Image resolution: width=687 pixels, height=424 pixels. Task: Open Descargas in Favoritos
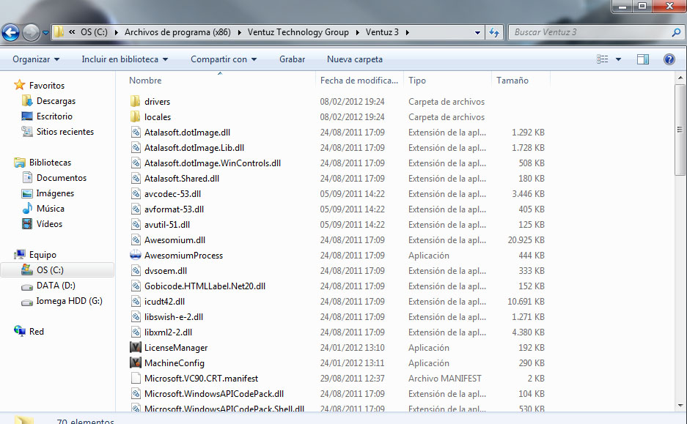click(x=56, y=101)
